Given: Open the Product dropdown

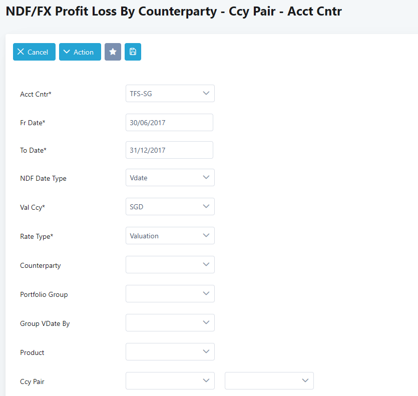Looking at the screenshot, I should point(170,352).
